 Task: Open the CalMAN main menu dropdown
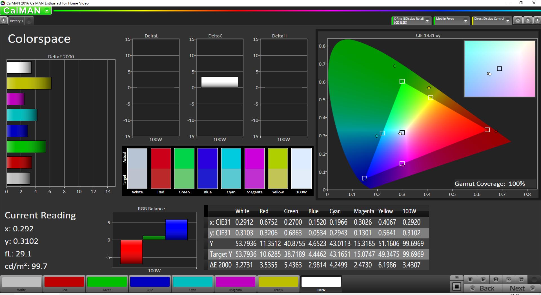coord(47,11)
